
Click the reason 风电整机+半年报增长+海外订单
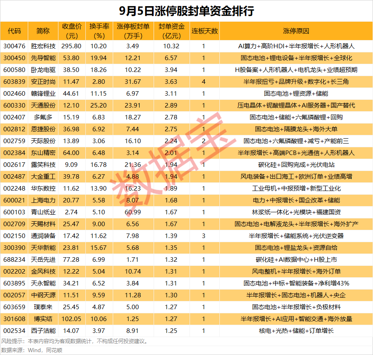coord(297,272)
